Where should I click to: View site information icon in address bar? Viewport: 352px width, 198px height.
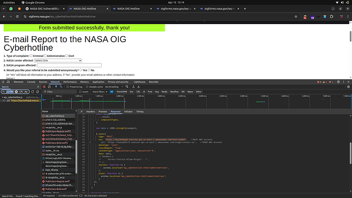click(x=25, y=17)
